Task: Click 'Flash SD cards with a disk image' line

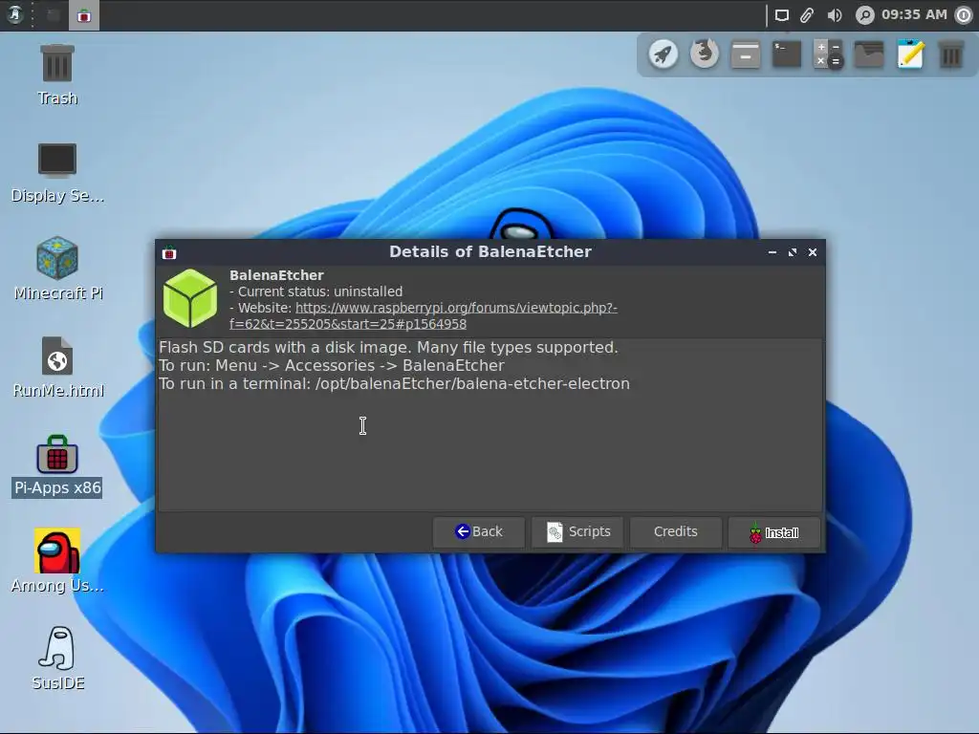Action: coord(388,348)
